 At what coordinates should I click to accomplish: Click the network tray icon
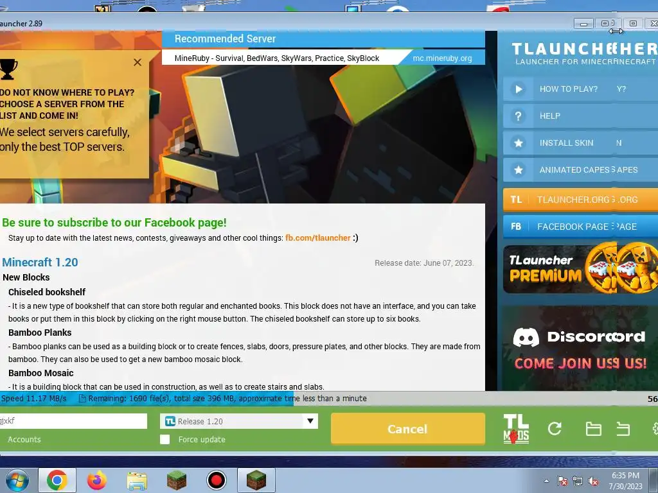click(578, 481)
